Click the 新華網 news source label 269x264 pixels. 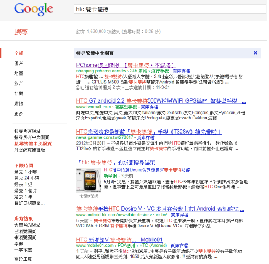click(x=110, y=176)
